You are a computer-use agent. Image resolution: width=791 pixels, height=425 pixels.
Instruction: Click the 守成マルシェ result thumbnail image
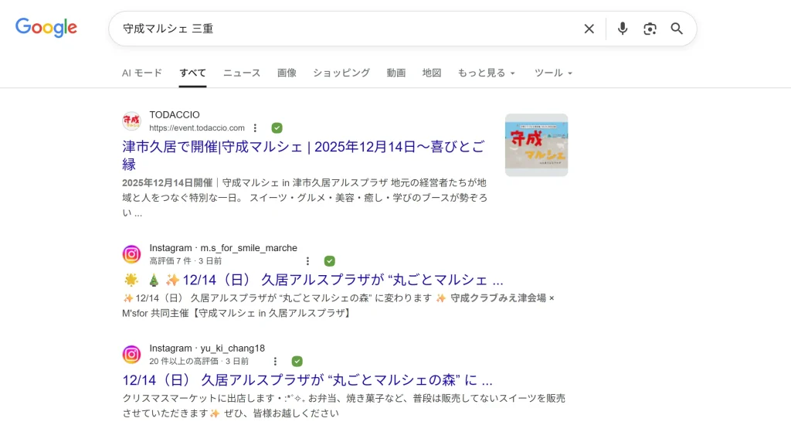click(536, 145)
